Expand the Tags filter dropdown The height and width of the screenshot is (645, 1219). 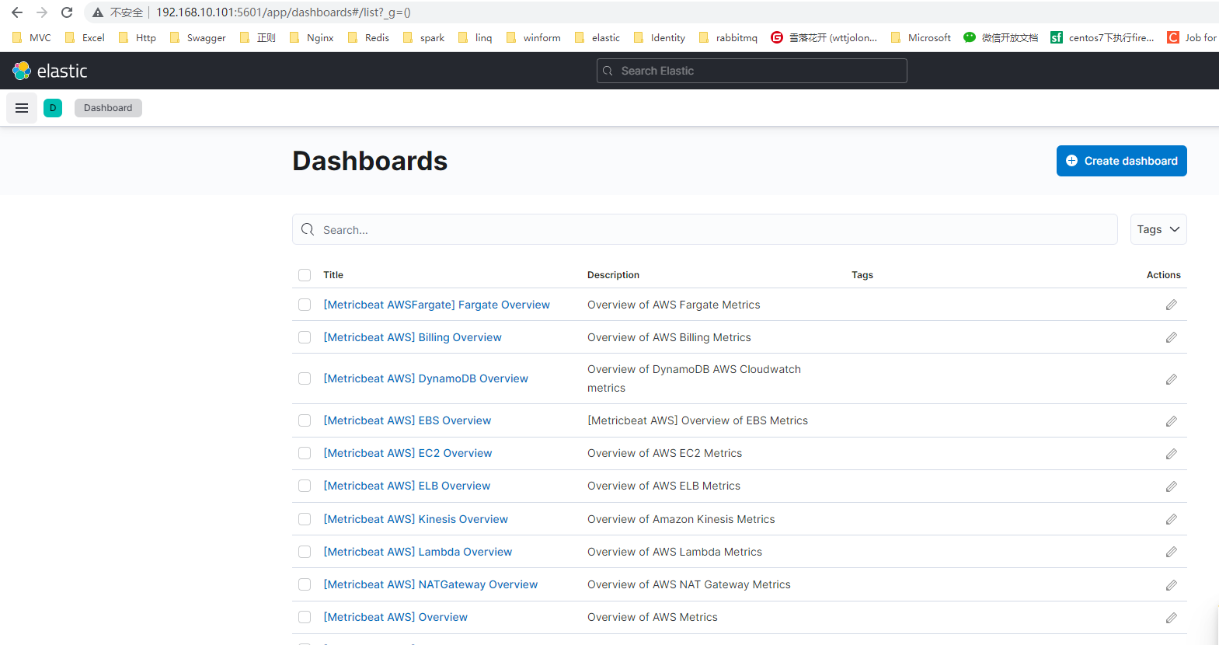(1158, 229)
